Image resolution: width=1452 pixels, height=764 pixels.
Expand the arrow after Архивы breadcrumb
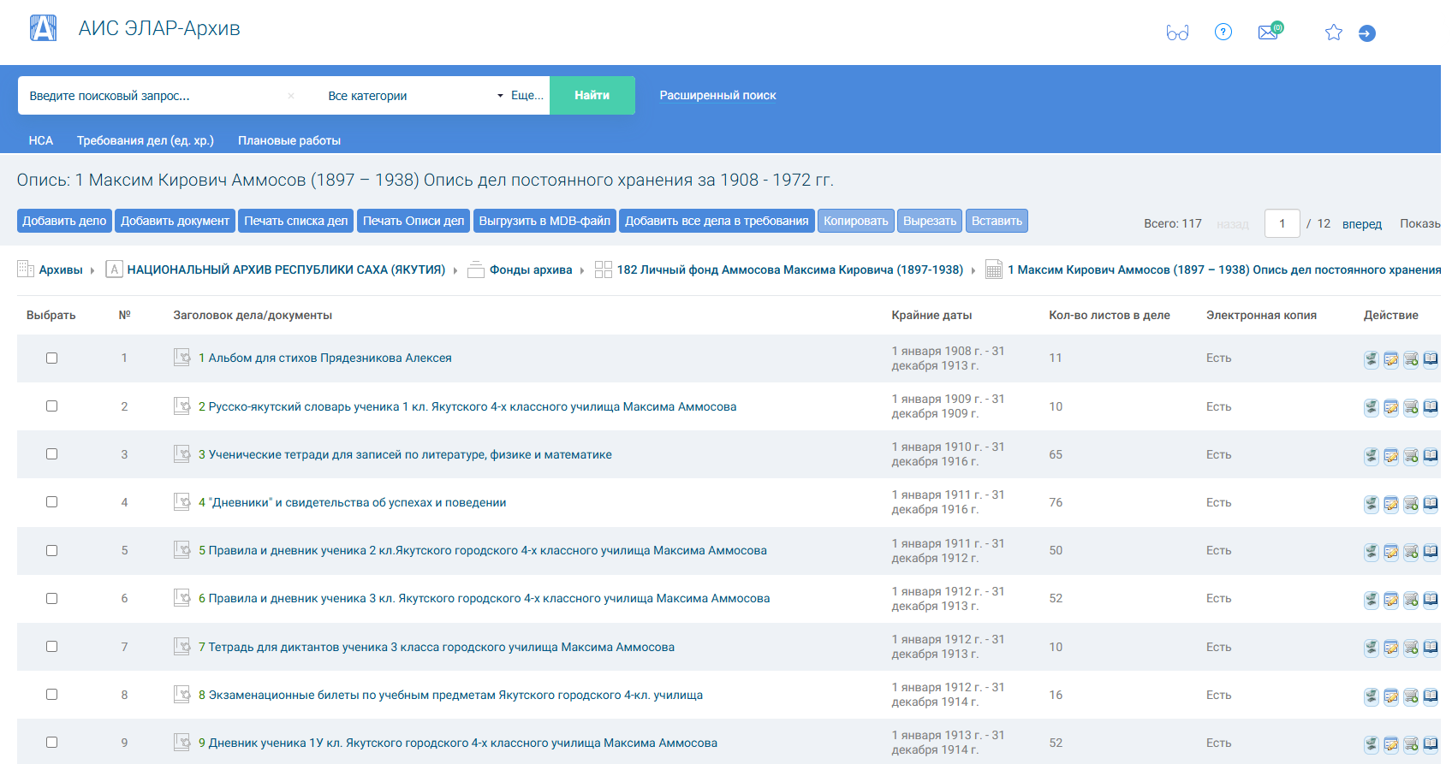pyautogui.click(x=92, y=270)
